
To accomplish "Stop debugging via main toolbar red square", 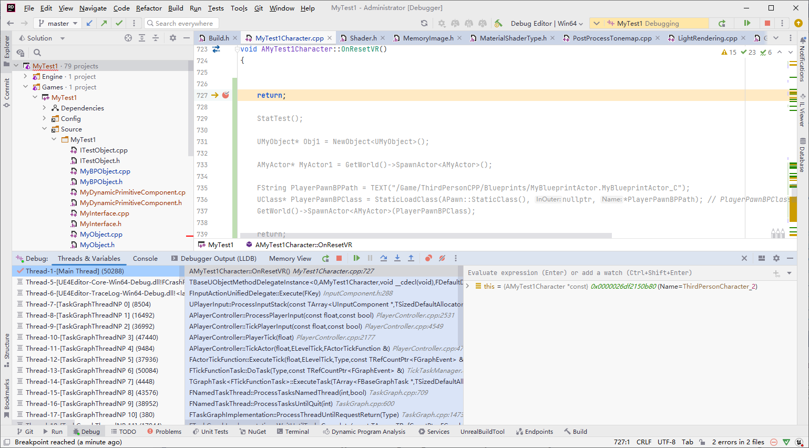I will pyautogui.click(x=767, y=23).
